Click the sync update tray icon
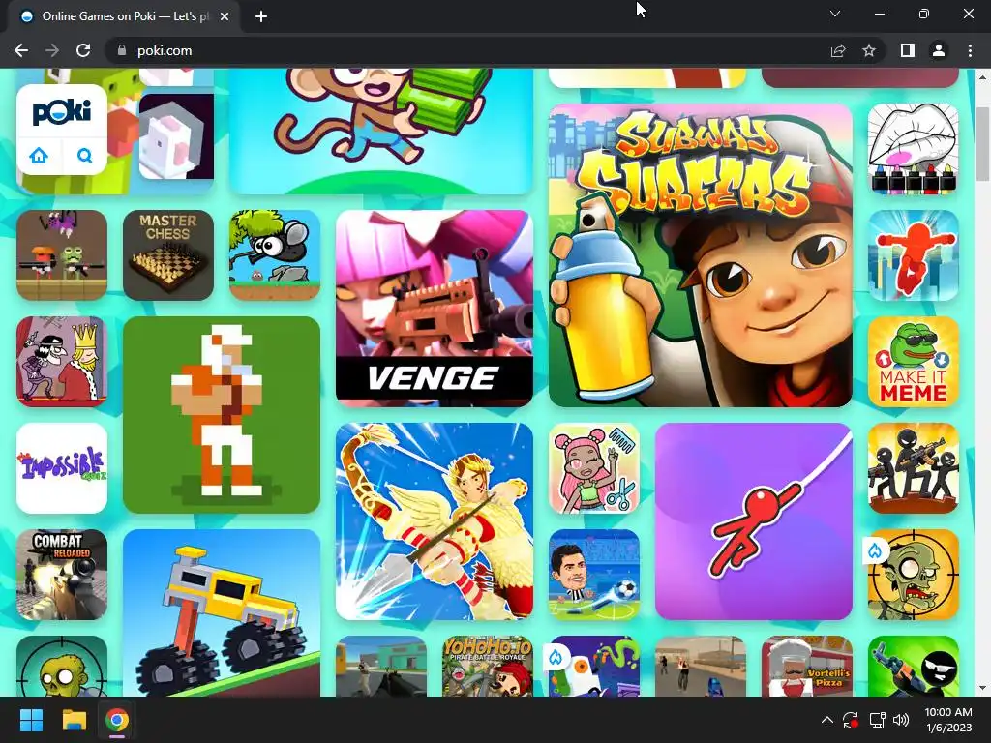This screenshot has width=991, height=743. (851, 720)
